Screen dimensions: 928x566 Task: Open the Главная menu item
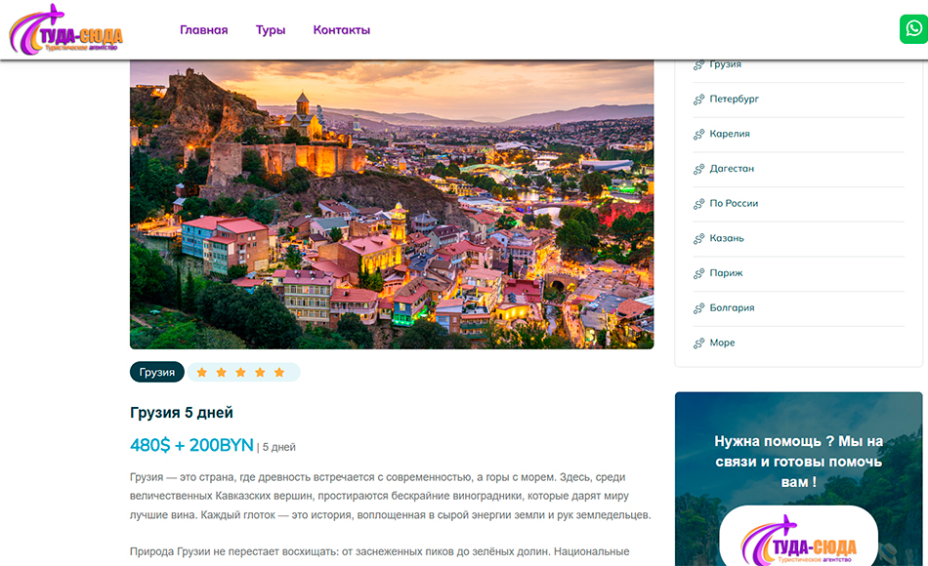pyautogui.click(x=203, y=30)
